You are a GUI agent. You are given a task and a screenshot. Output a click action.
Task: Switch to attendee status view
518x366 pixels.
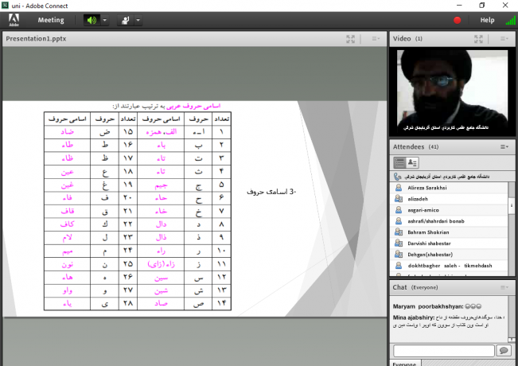click(413, 162)
